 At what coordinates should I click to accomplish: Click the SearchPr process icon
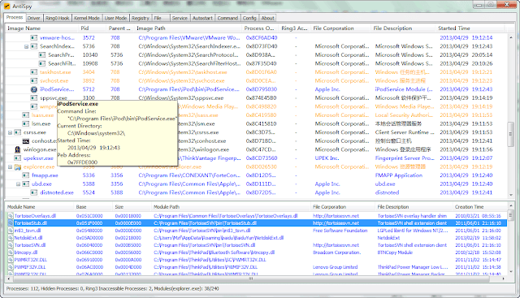(x=42, y=55)
